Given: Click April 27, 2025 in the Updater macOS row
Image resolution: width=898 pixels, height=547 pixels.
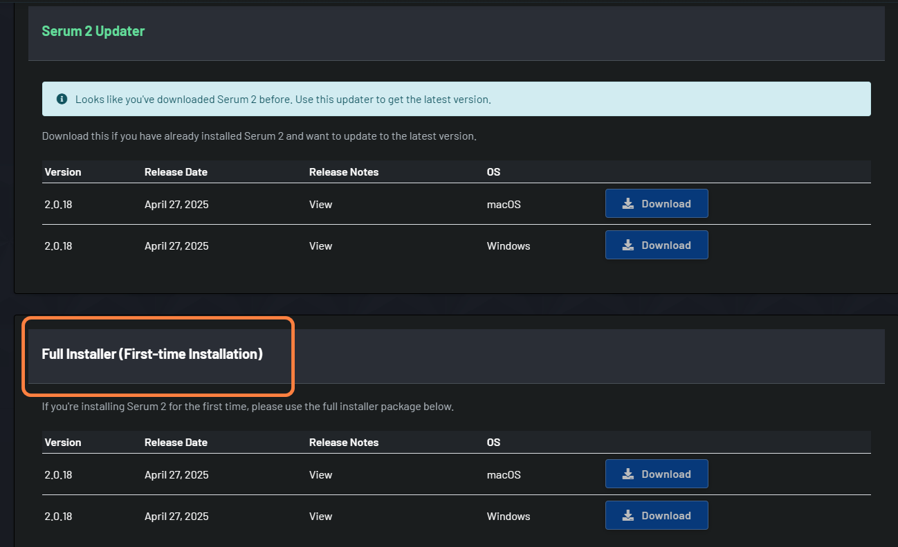Looking at the screenshot, I should [176, 205].
